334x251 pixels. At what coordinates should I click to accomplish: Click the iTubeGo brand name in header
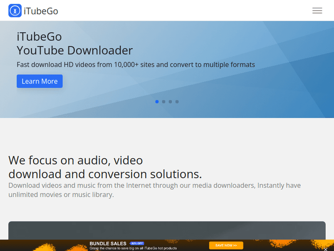41,11
